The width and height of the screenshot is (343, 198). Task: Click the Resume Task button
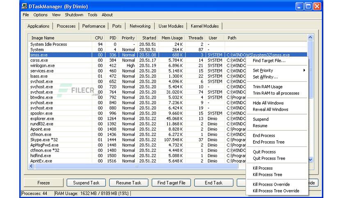129,183
